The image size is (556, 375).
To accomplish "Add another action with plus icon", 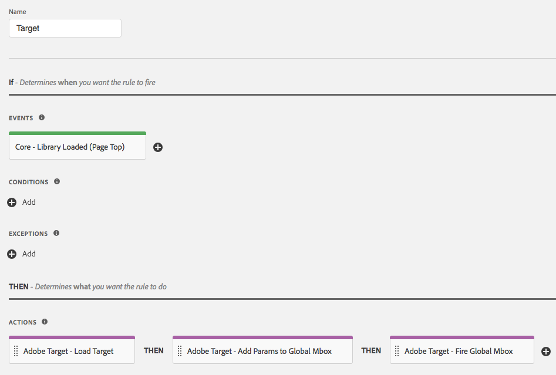I will tap(546, 352).
